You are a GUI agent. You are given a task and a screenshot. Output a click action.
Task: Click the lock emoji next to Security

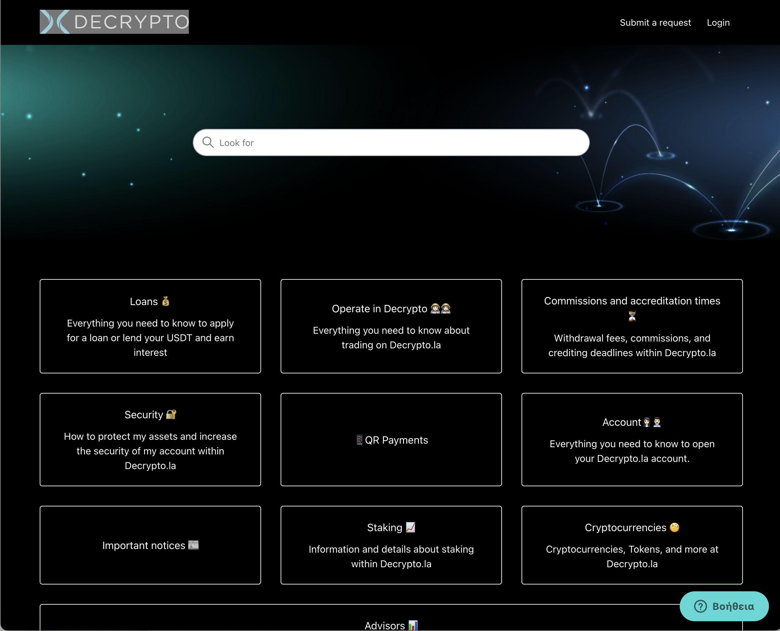click(171, 414)
